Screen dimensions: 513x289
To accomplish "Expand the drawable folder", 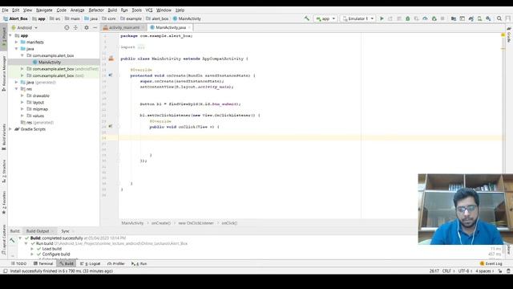I will (22, 96).
